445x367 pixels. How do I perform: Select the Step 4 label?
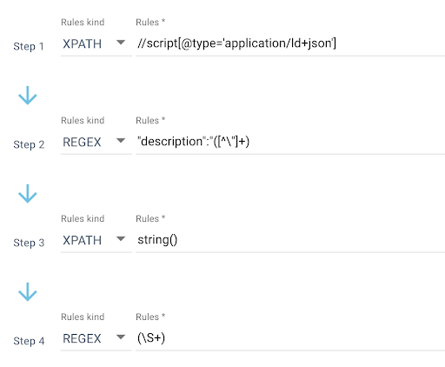point(29,341)
